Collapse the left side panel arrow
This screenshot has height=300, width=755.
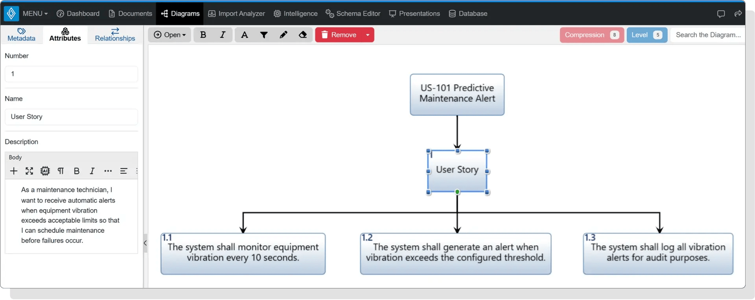(145, 243)
